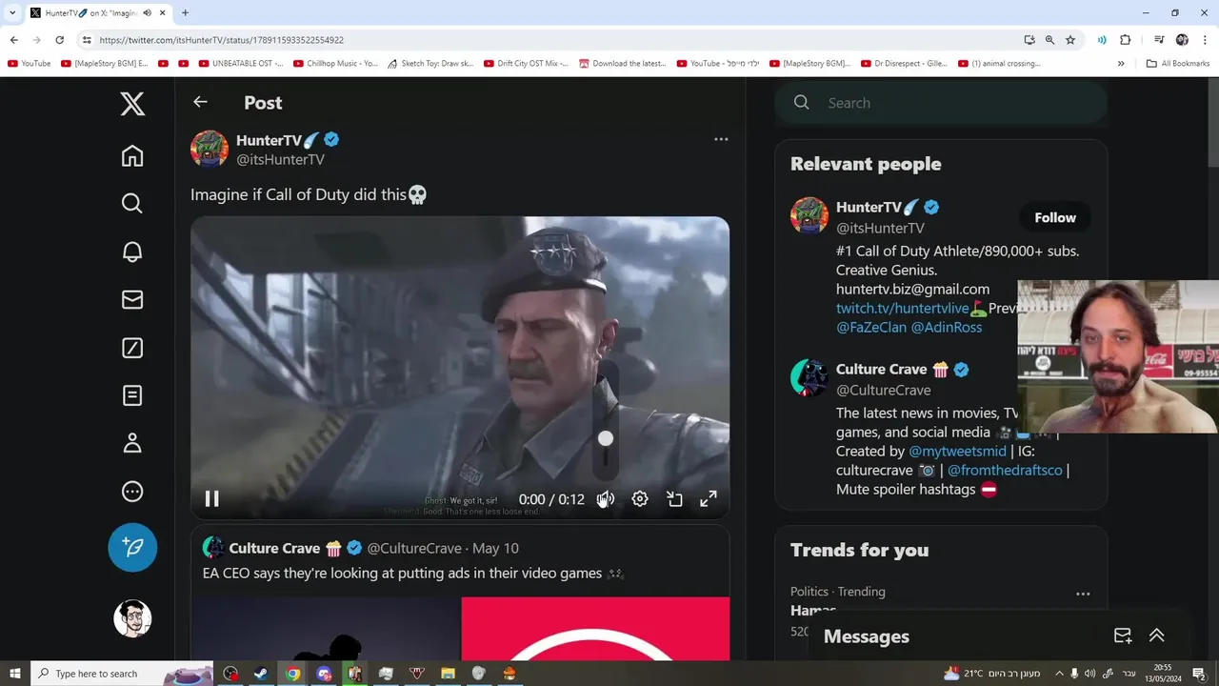
Task: Open Explore search icon in sidebar
Action: [x=132, y=204]
